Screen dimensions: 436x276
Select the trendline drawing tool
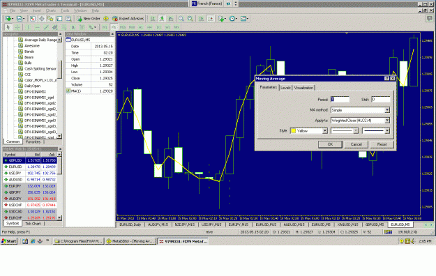coord(46,27)
